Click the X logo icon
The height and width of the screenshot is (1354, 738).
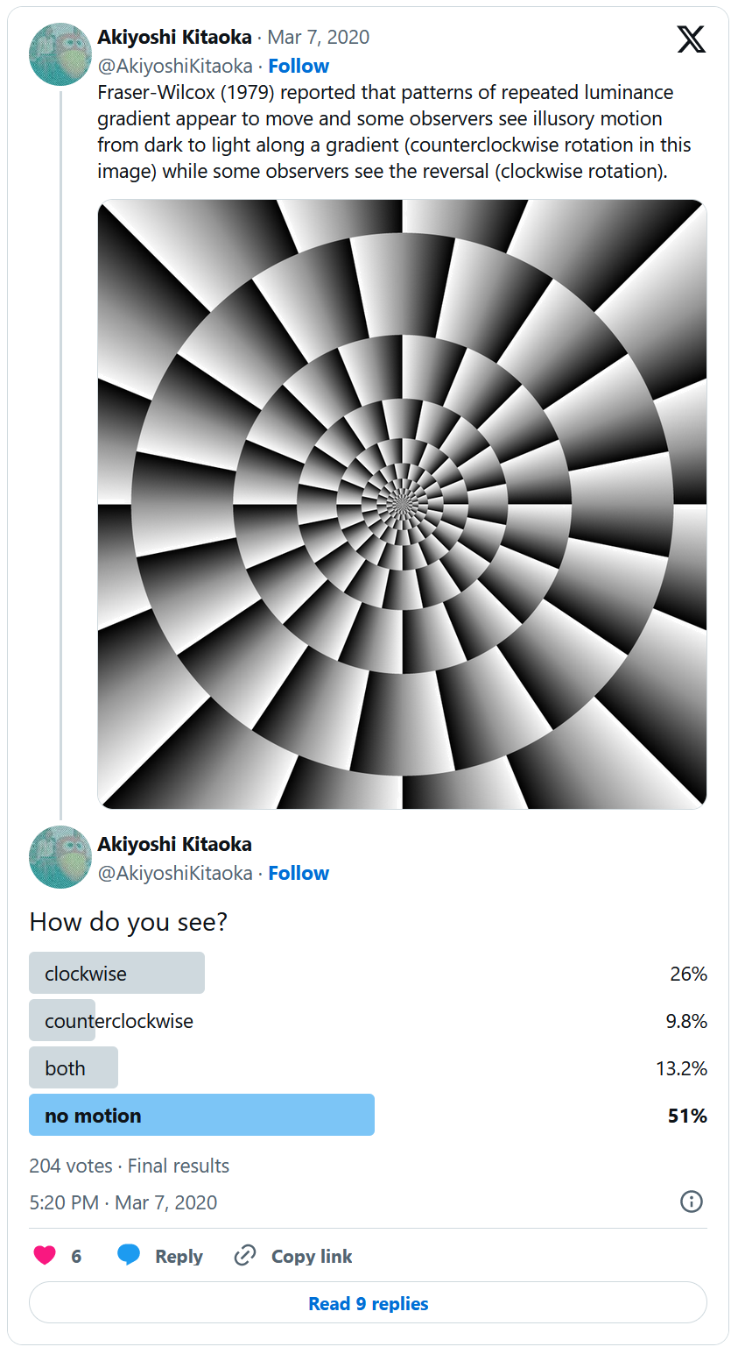691,39
